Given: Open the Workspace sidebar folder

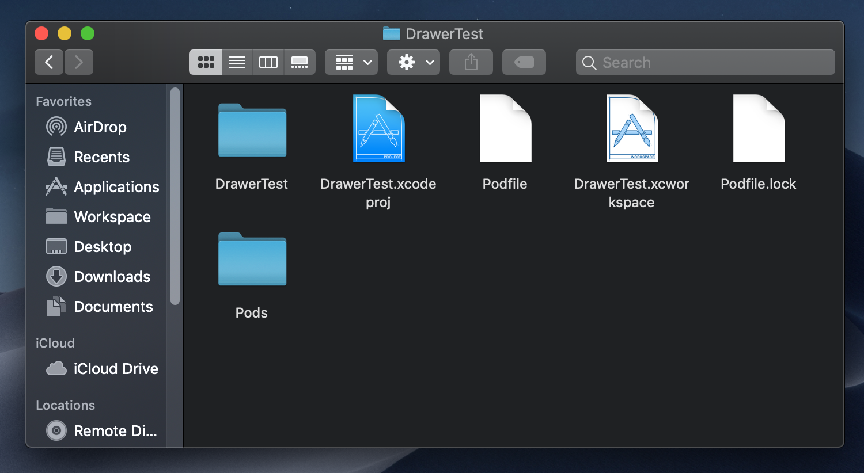Looking at the screenshot, I should [98, 217].
